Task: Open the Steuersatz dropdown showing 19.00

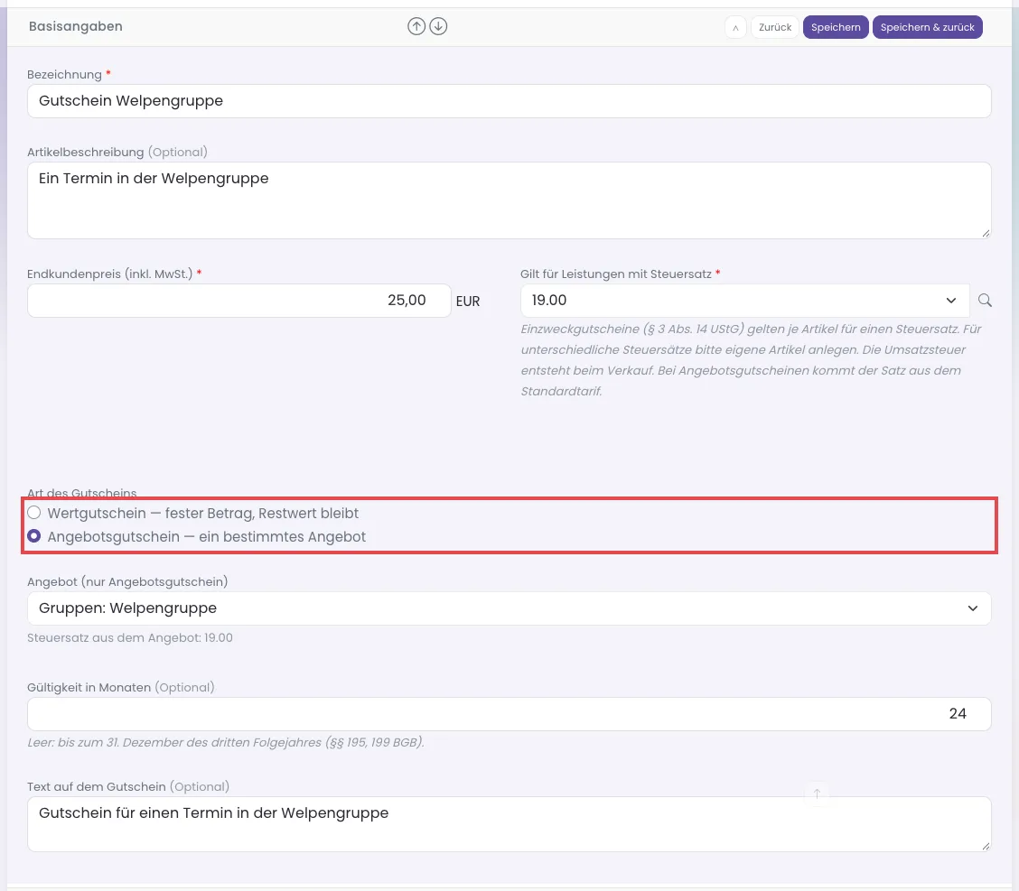Action: [744, 301]
